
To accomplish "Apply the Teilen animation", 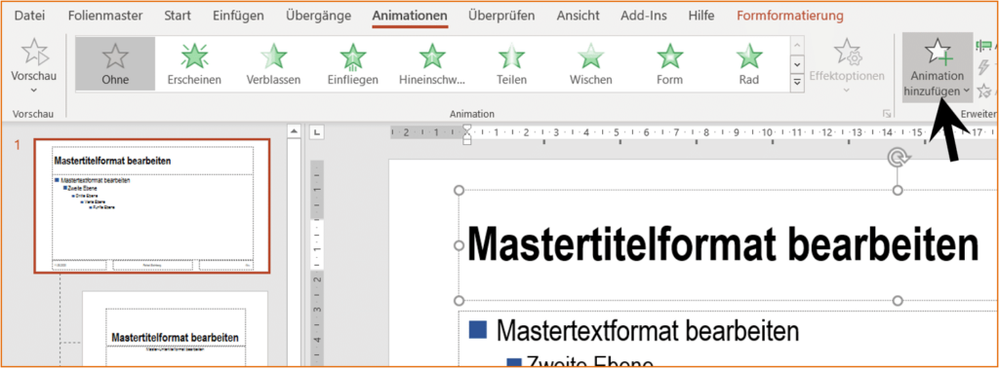I will pyautogui.click(x=511, y=63).
